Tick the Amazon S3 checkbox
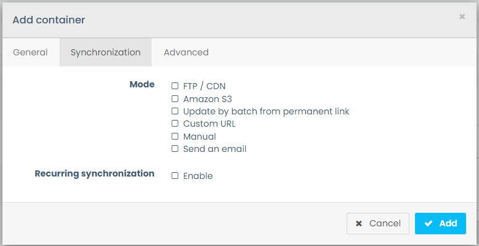 point(175,98)
